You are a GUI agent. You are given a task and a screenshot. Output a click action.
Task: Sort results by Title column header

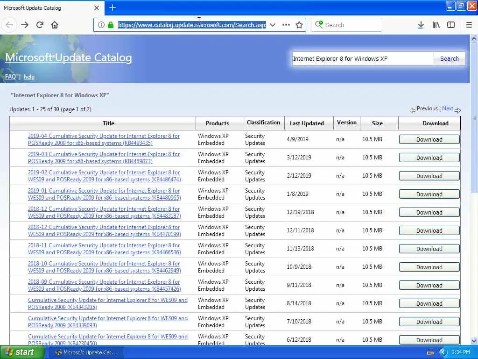pos(108,123)
